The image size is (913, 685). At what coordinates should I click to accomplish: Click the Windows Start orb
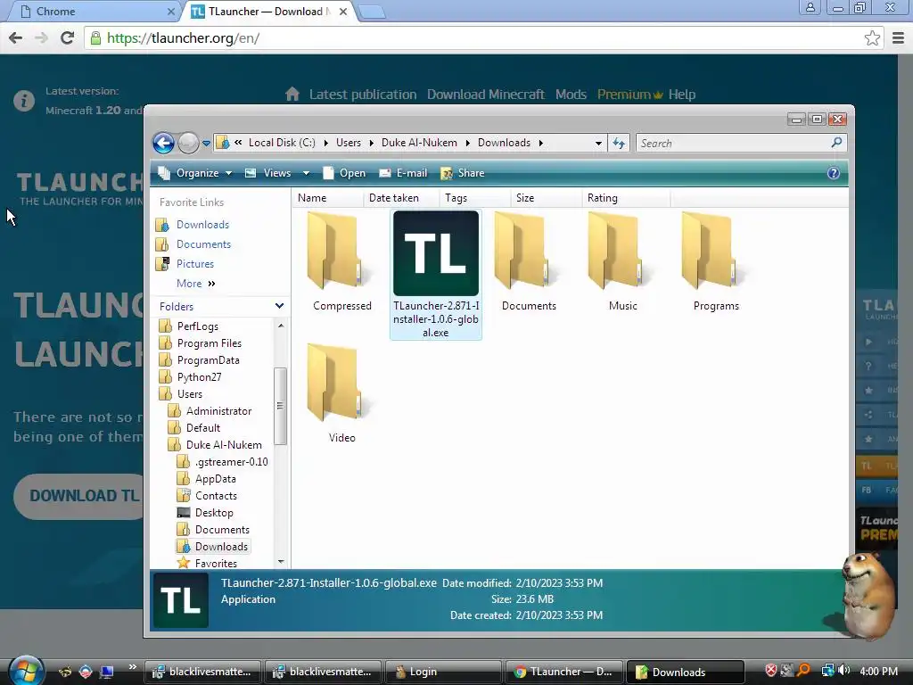pyautogui.click(x=26, y=671)
